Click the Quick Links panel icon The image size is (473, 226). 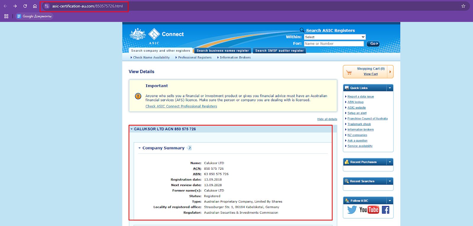(x=347, y=88)
